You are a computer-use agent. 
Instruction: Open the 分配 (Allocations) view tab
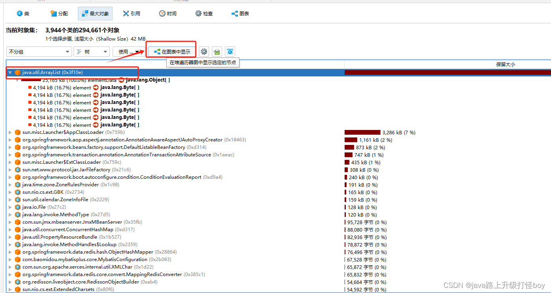click(59, 13)
